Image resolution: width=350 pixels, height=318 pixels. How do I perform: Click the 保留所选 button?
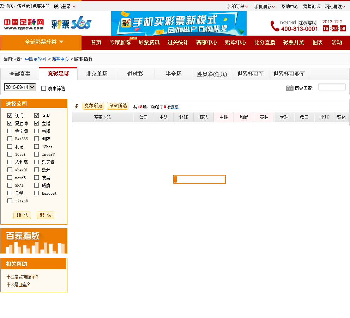click(x=118, y=106)
